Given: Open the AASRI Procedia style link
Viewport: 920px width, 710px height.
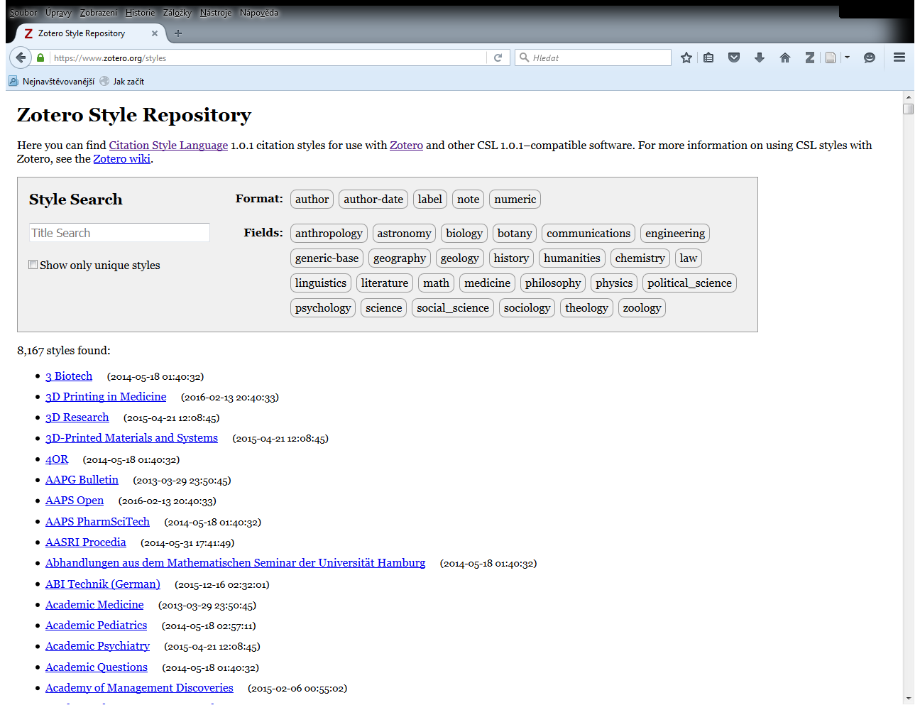Looking at the screenshot, I should [x=86, y=542].
